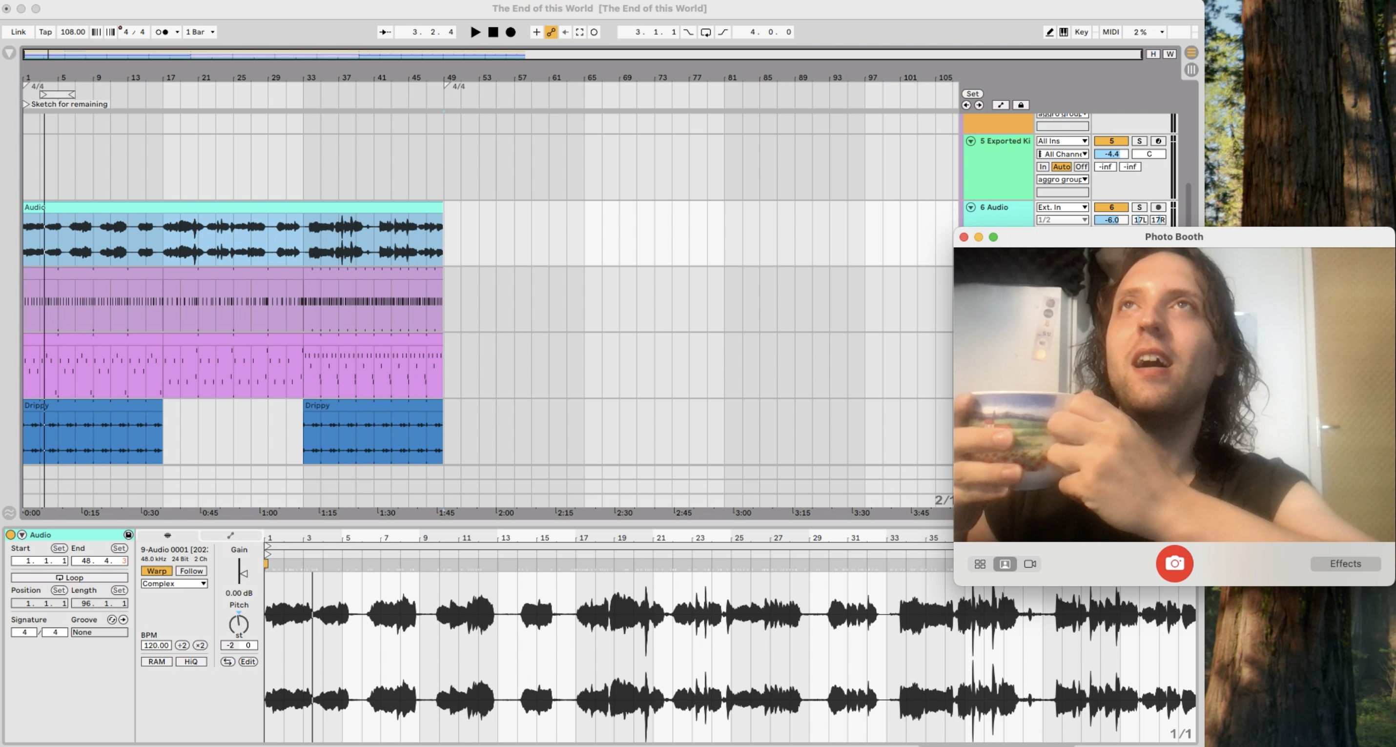Toggle the clip Follow button
Screen dimensions: 1396x747
(x=191, y=571)
